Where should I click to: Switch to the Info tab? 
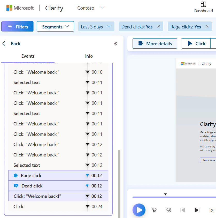pos(89,56)
